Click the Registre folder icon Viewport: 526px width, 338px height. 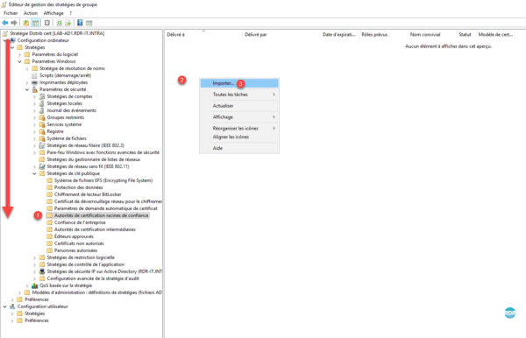(x=42, y=131)
